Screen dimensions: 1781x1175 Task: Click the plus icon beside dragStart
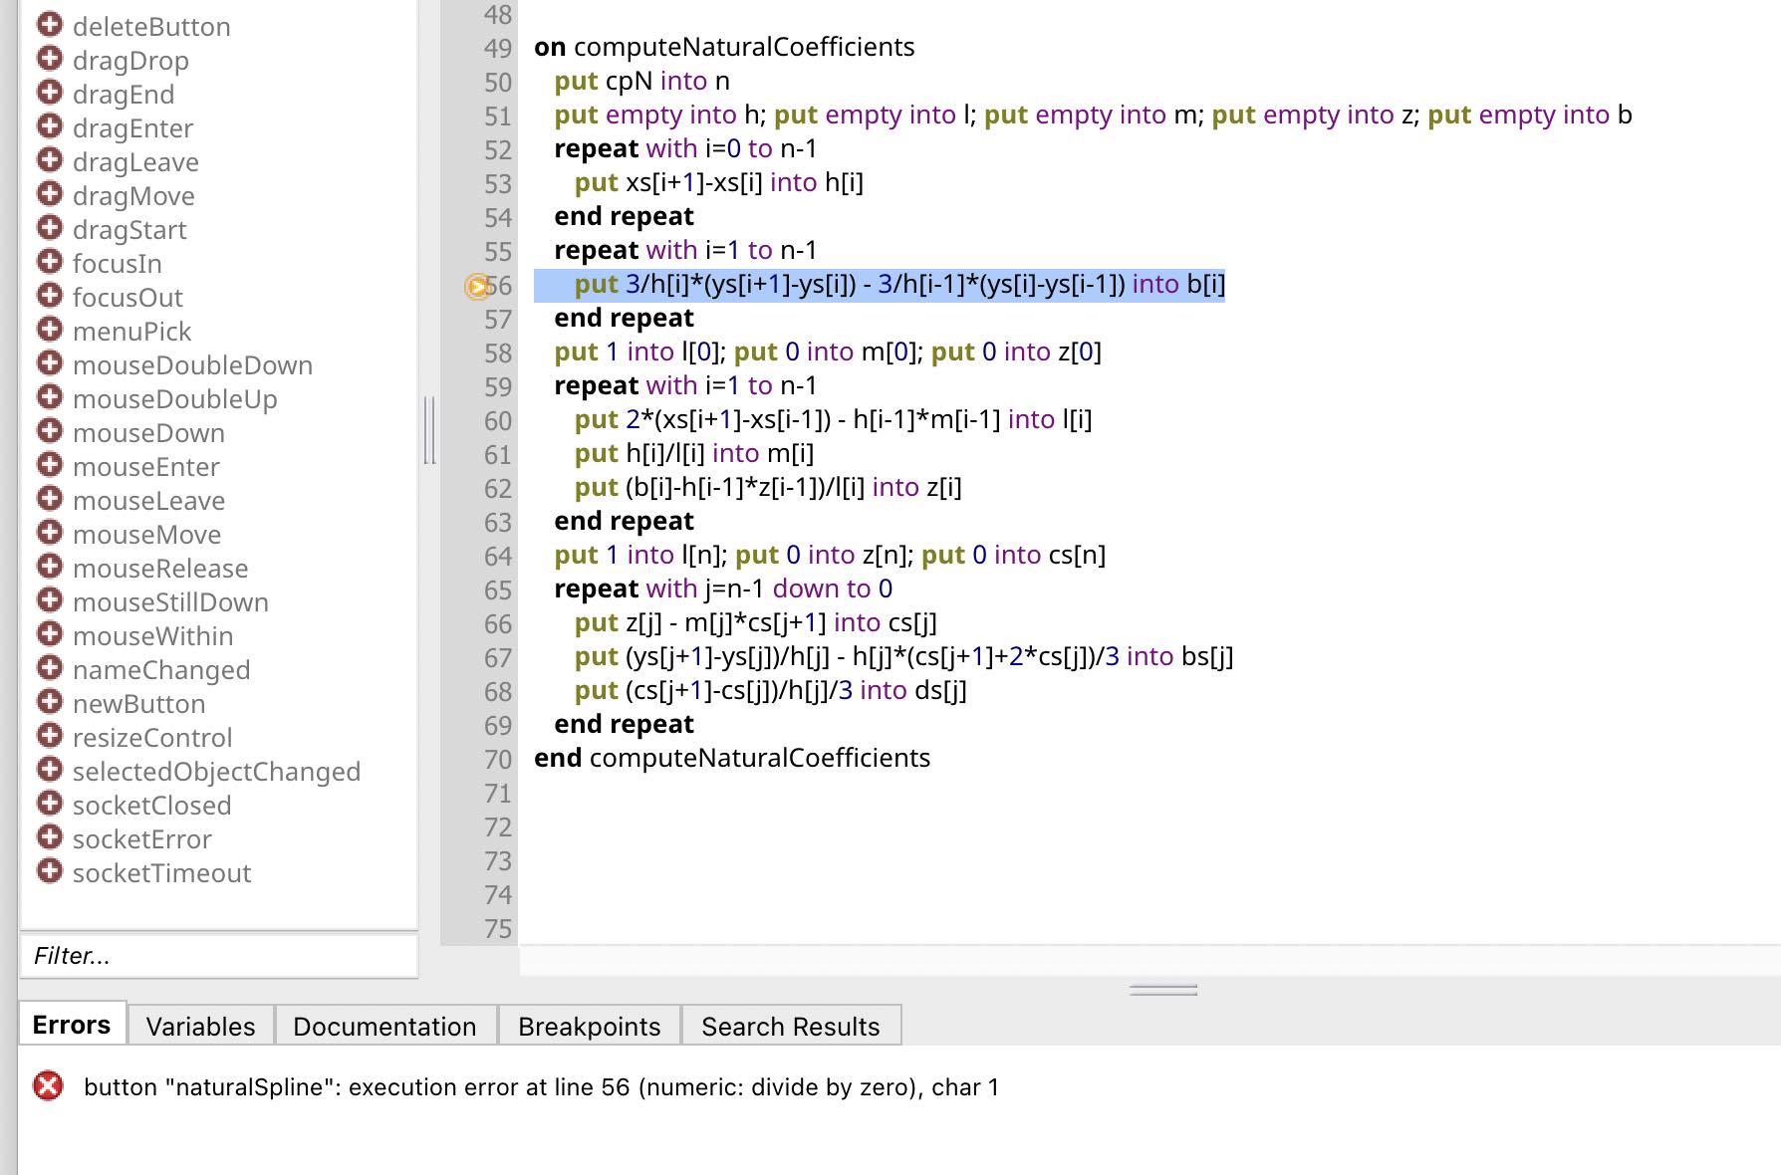point(49,228)
